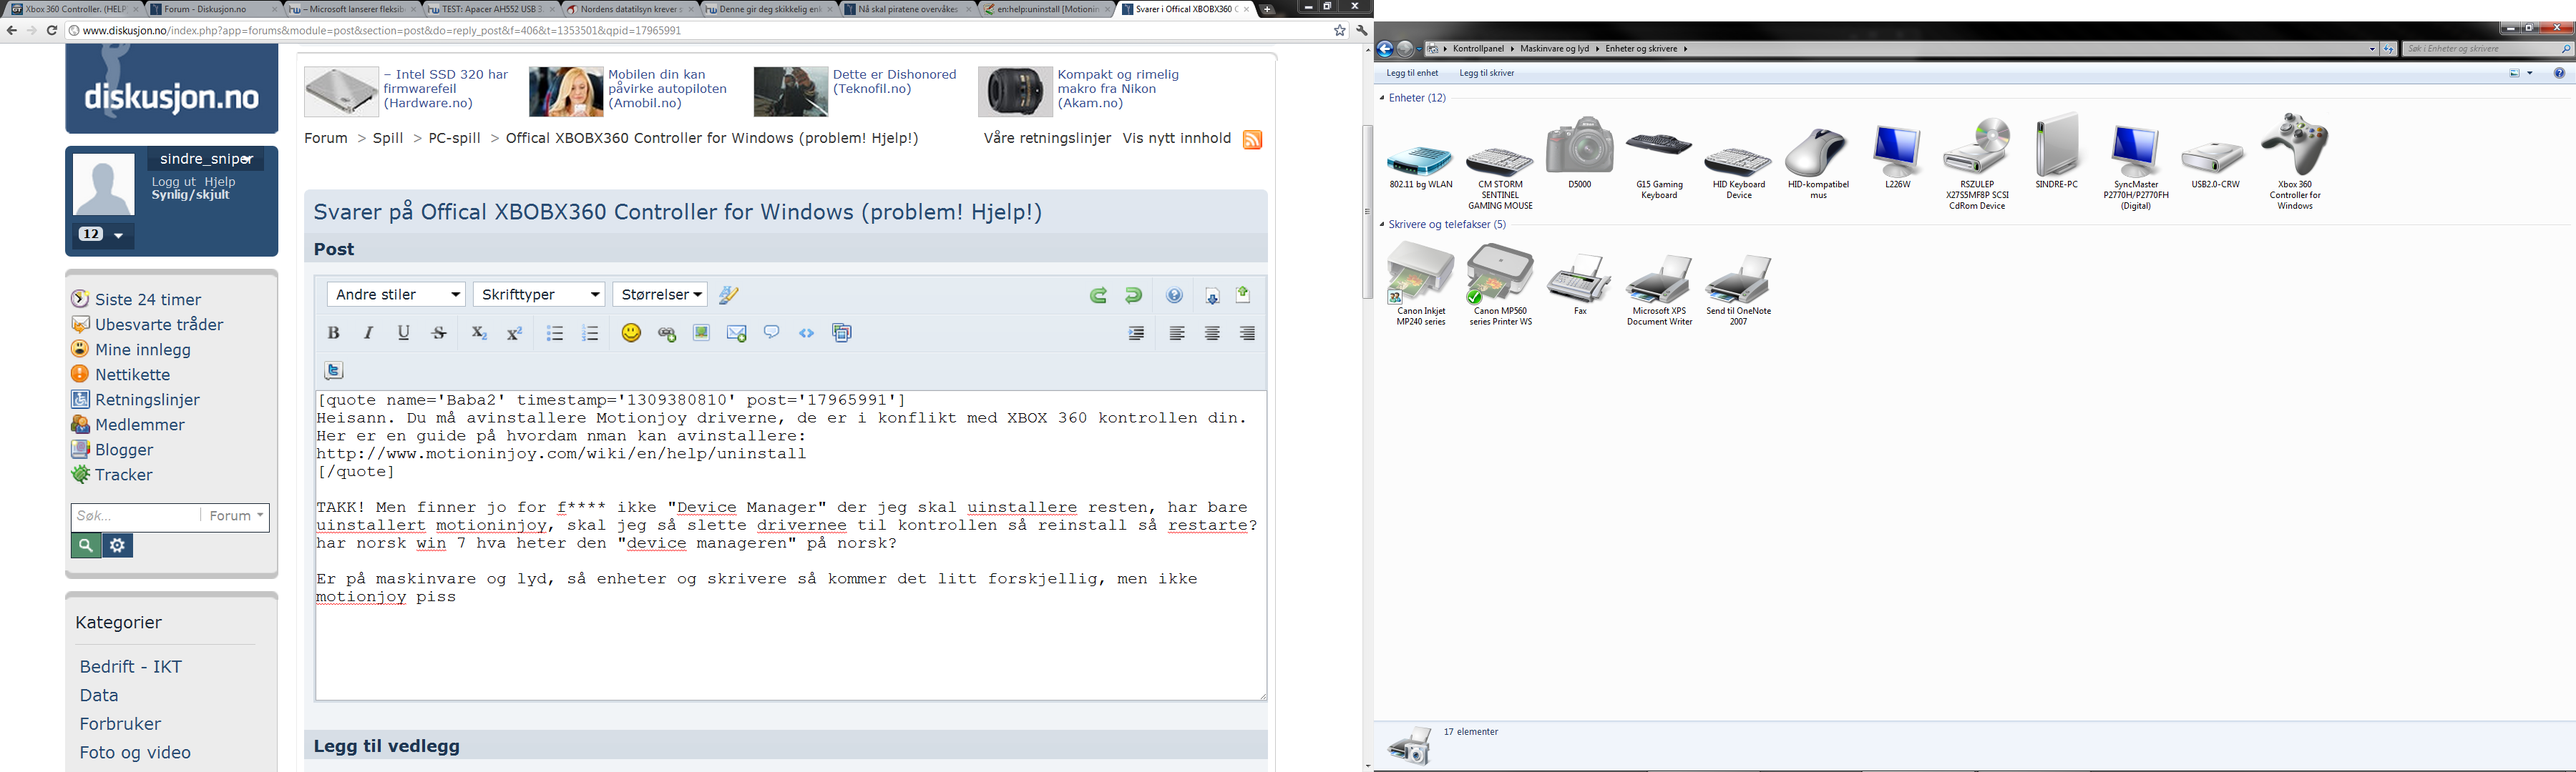
Task: Insert a hyperlink with chain icon
Action: pos(667,334)
